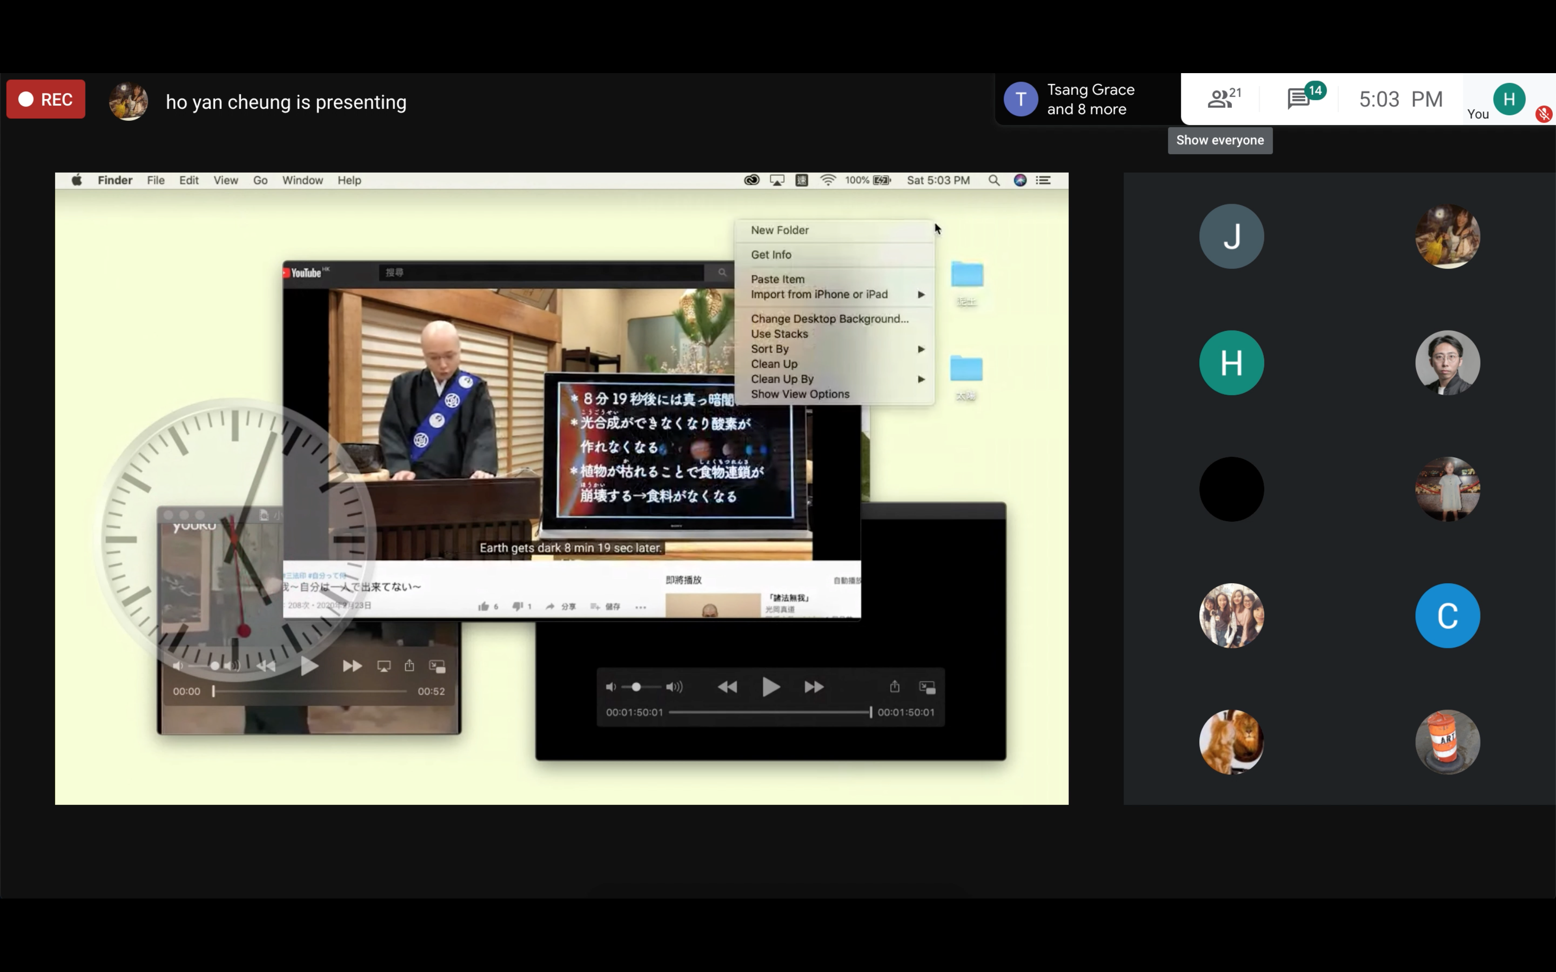The width and height of the screenshot is (1556, 972).
Task: Select the plain black participant avatar
Action: click(x=1230, y=489)
